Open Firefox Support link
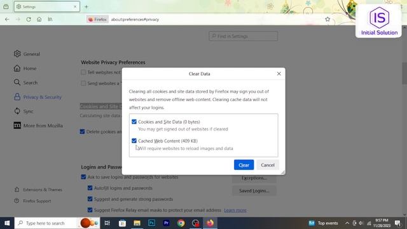 tap(32, 201)
